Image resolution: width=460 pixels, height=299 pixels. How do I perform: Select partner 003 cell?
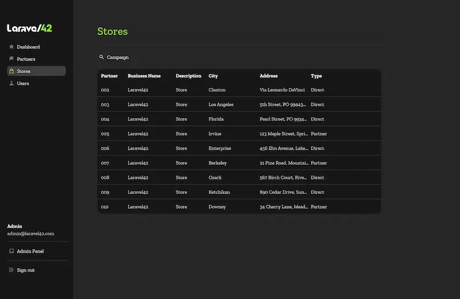[x=105, y=105]
